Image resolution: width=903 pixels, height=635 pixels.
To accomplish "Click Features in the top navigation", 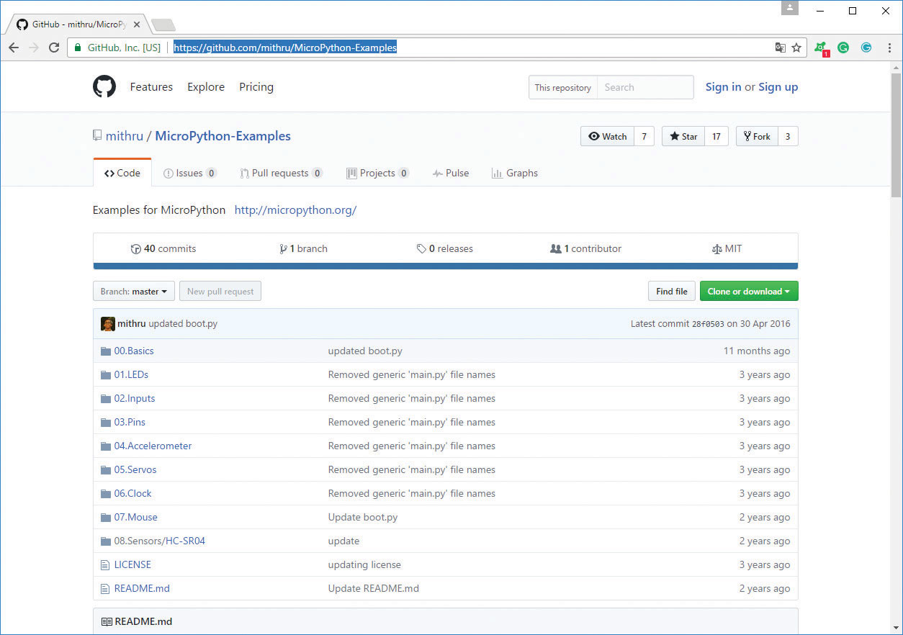I will pyautogui.click(x=151, y=87).
